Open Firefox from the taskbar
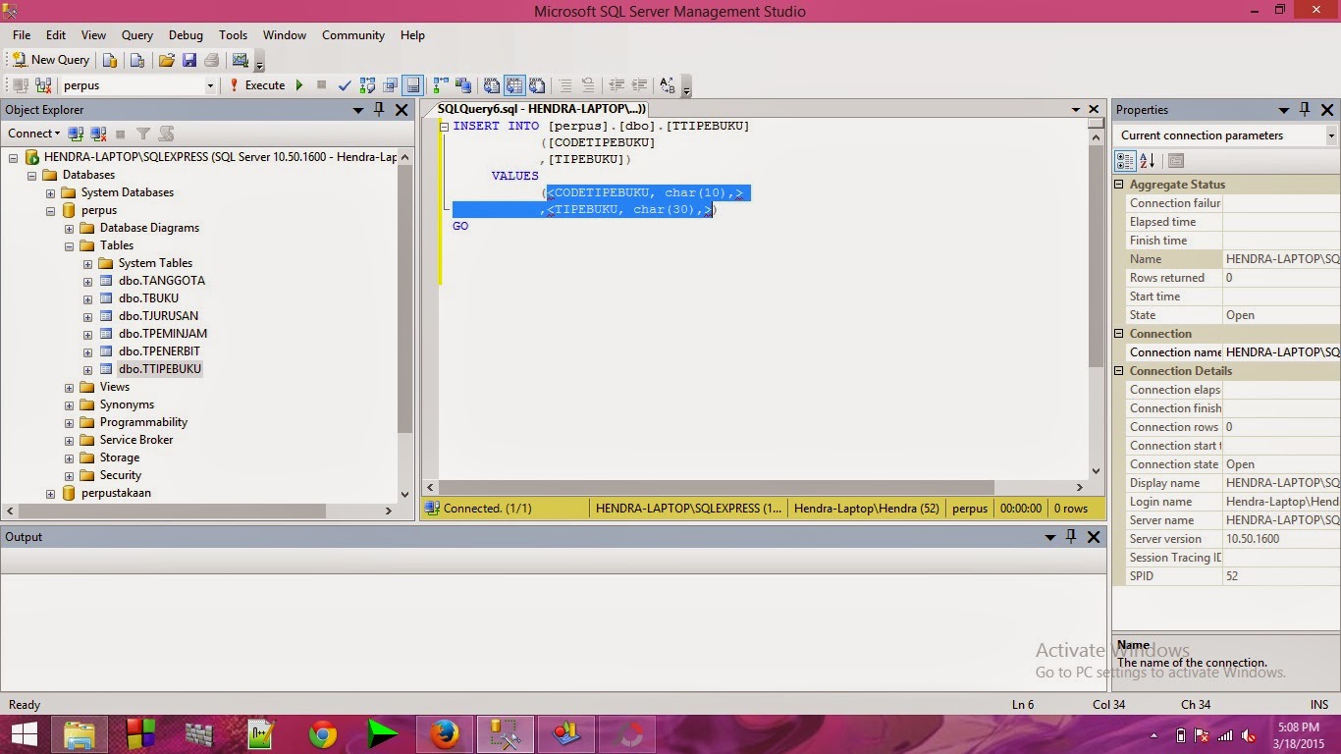The image size is (1341, 754). pyautogui.click(x=445, y=734)
